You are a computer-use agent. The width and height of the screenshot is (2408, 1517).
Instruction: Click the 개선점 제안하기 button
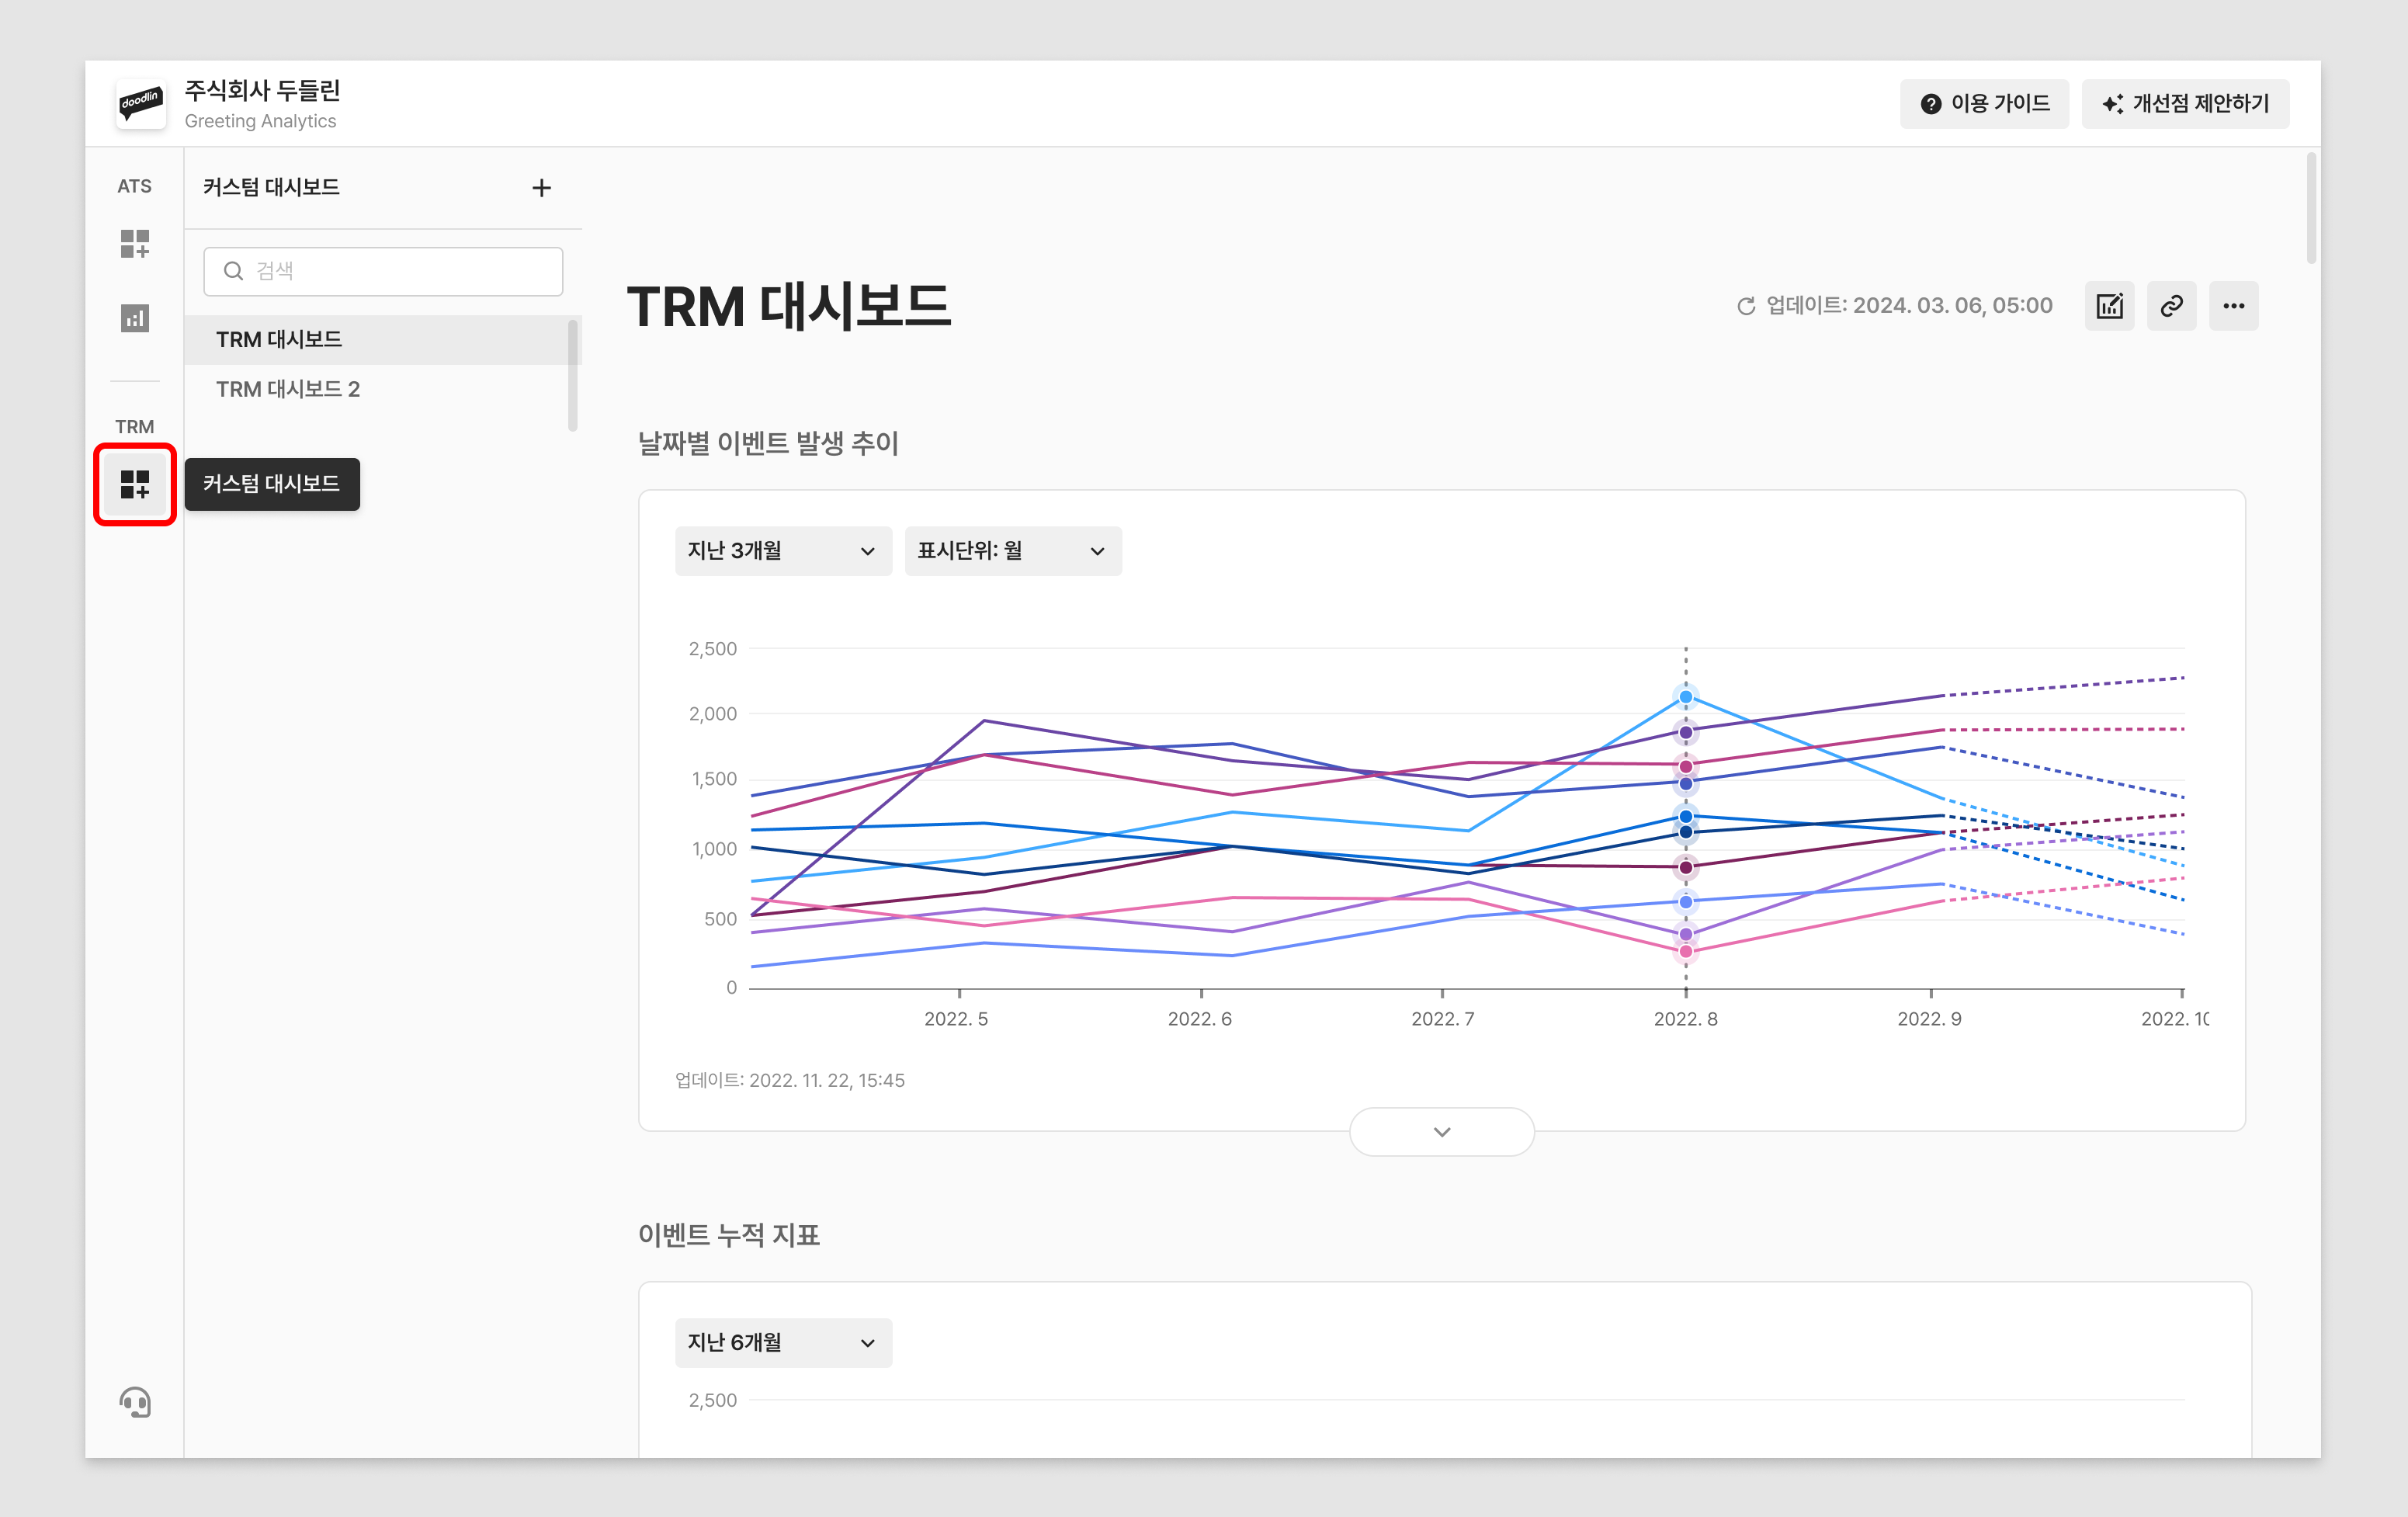2185,104
